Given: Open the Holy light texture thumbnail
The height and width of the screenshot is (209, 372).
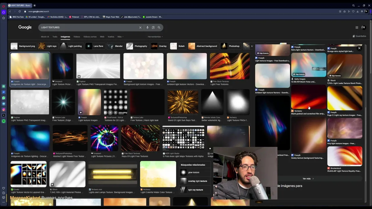Looking at the screenshot, I should (x=345, y=128).
